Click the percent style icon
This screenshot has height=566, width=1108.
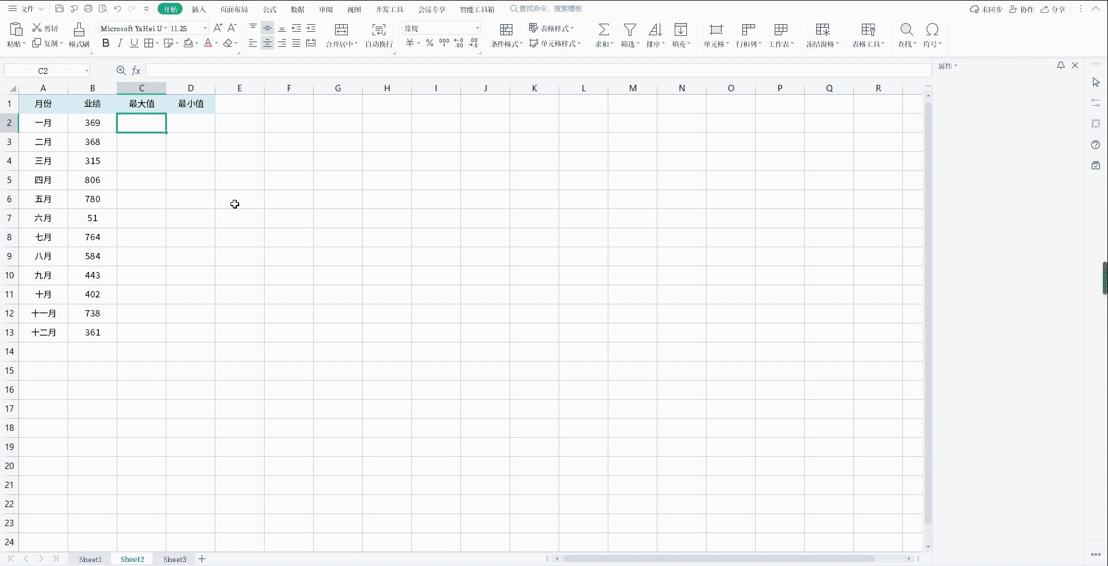[429, 43]
